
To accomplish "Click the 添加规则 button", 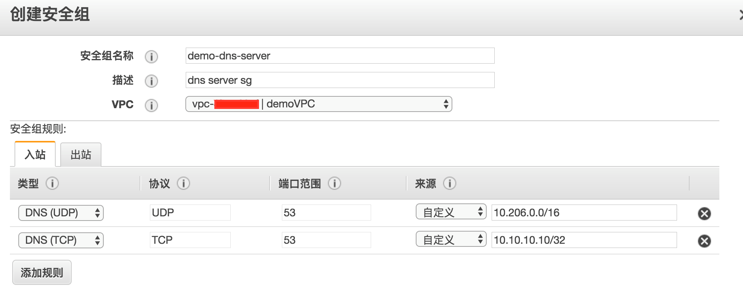I will click(x=42, y=273).
